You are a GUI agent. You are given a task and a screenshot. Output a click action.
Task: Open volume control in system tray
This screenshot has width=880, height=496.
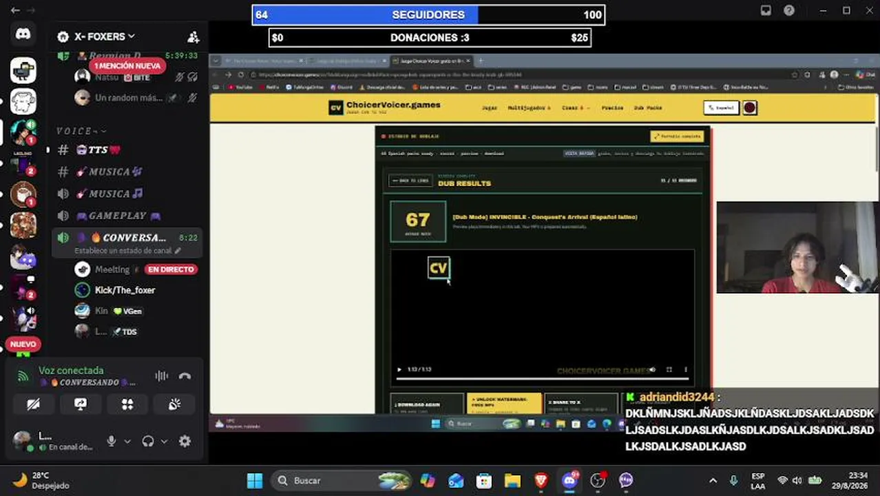(797, 480)
